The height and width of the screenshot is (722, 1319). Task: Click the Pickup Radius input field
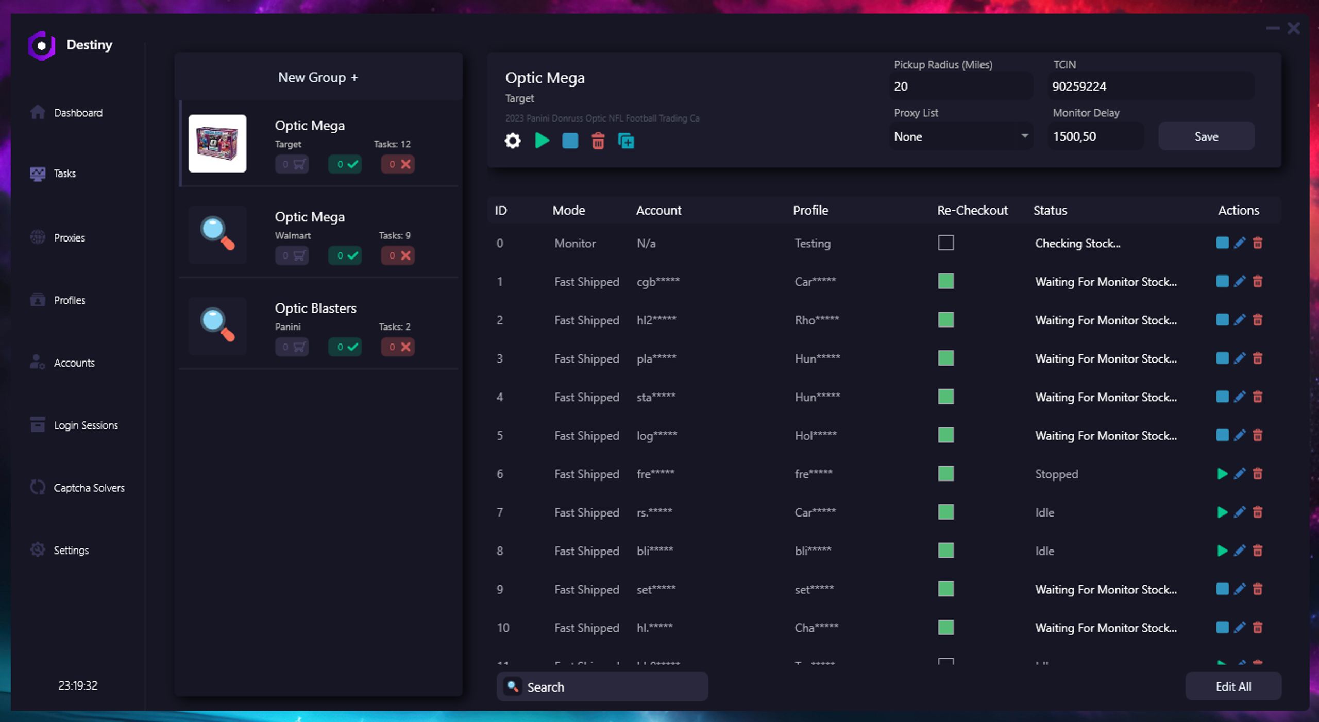tap(961, 86)
